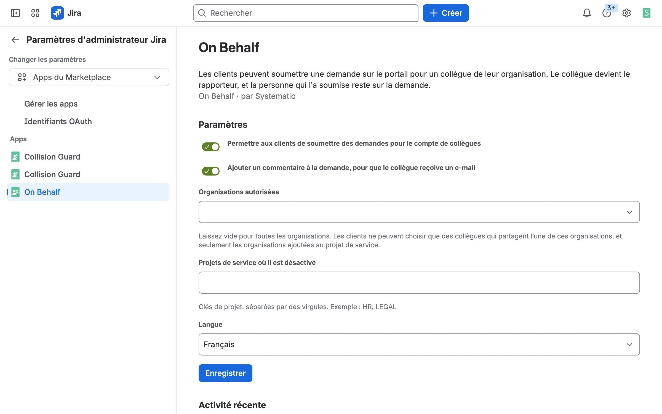Expand the Apps du Marketplace dropdown
The width and height of the screenshot is (662, 414).
[89, 77]
